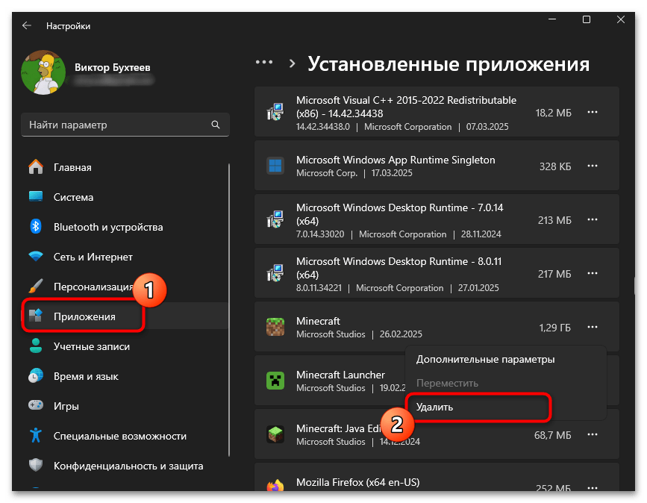Select the Microsoft Windows App Runtime Singleton entry
This screenshot has height=503, width=647.
437,166
